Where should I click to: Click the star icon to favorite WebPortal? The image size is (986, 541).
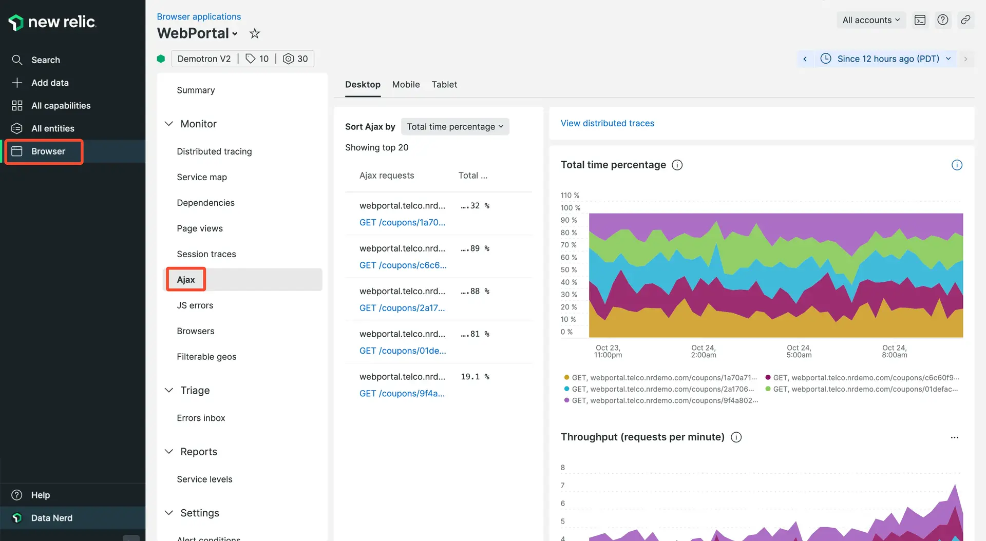click(x=254, y=34)
